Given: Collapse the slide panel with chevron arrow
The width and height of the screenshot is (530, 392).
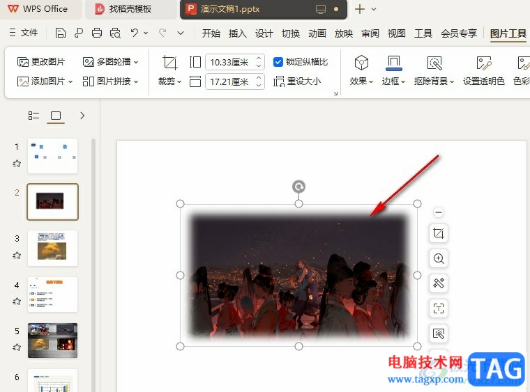Looking at the screenshot, I should pyautogui.click(x=82, y=116).
